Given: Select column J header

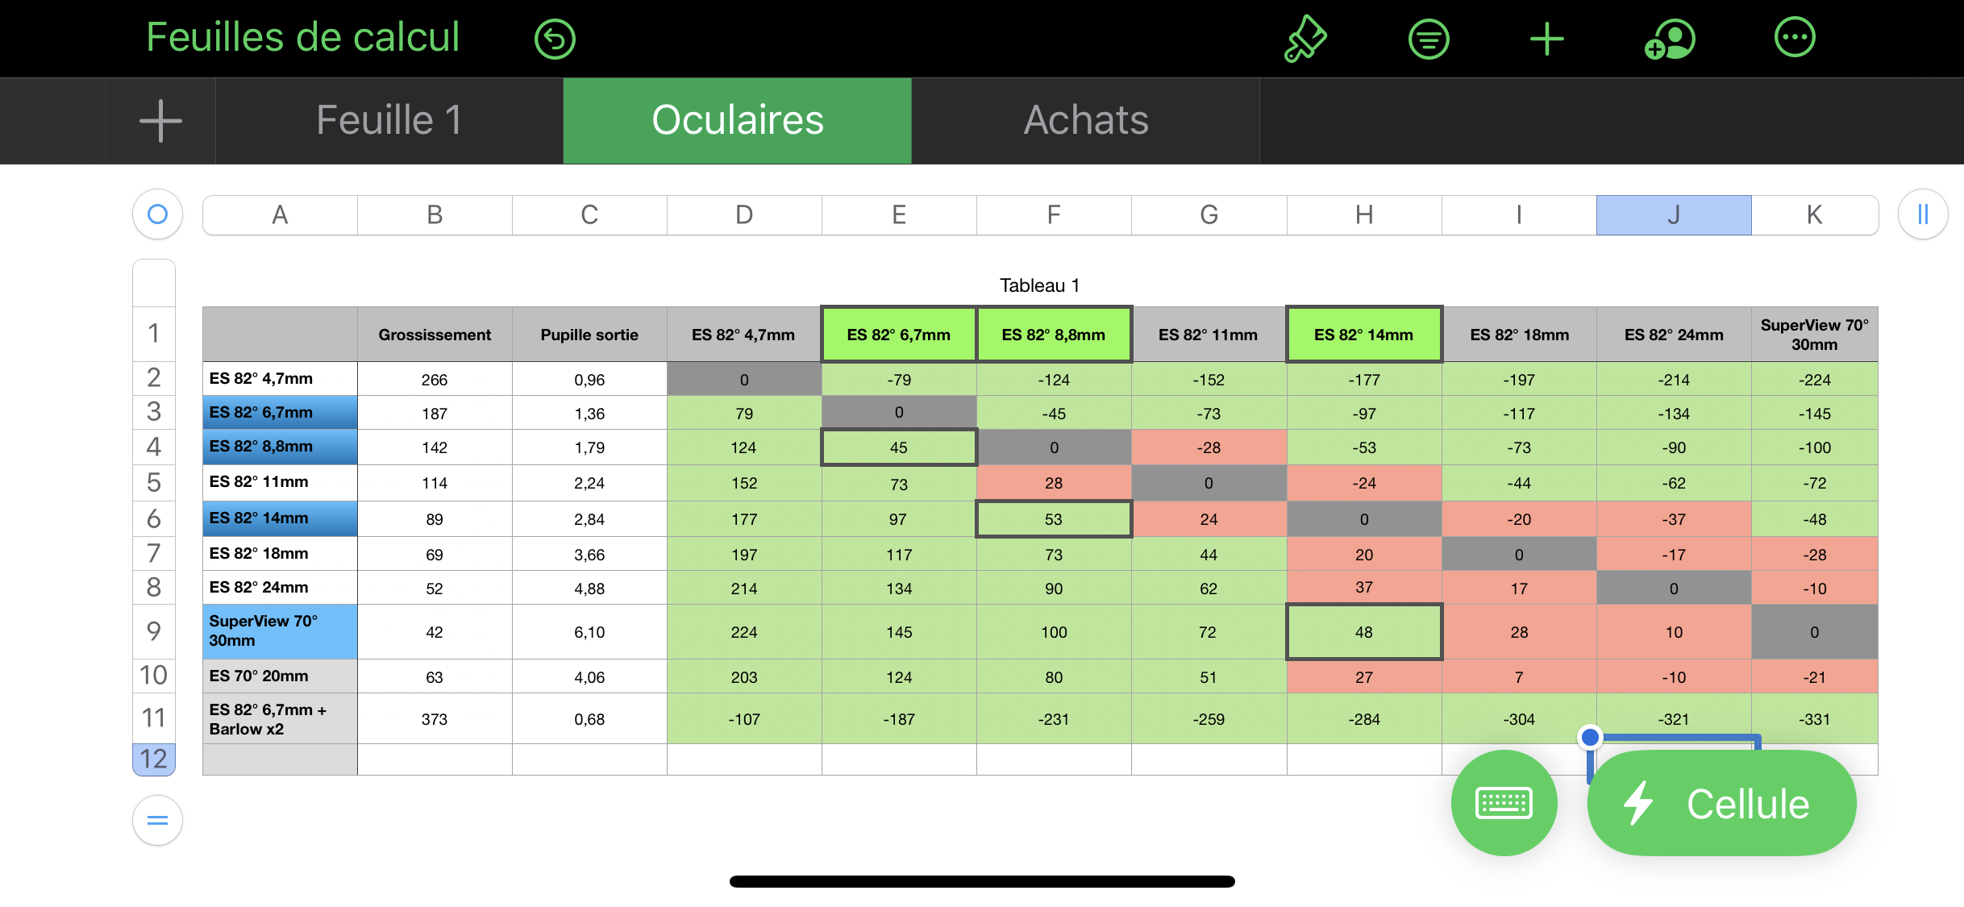Looking at the screenshot, I should pyautogui.click(x=1674, y=215).
